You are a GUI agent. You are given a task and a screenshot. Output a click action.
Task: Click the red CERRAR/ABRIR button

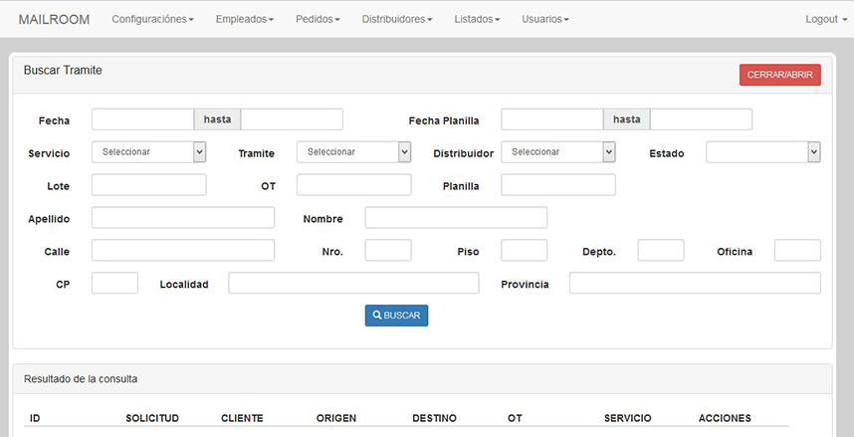(779, 75)
